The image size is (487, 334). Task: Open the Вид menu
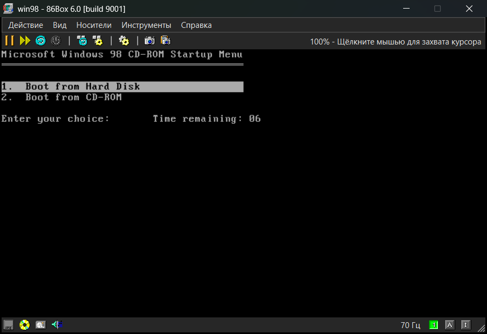(x=60, y=25)
